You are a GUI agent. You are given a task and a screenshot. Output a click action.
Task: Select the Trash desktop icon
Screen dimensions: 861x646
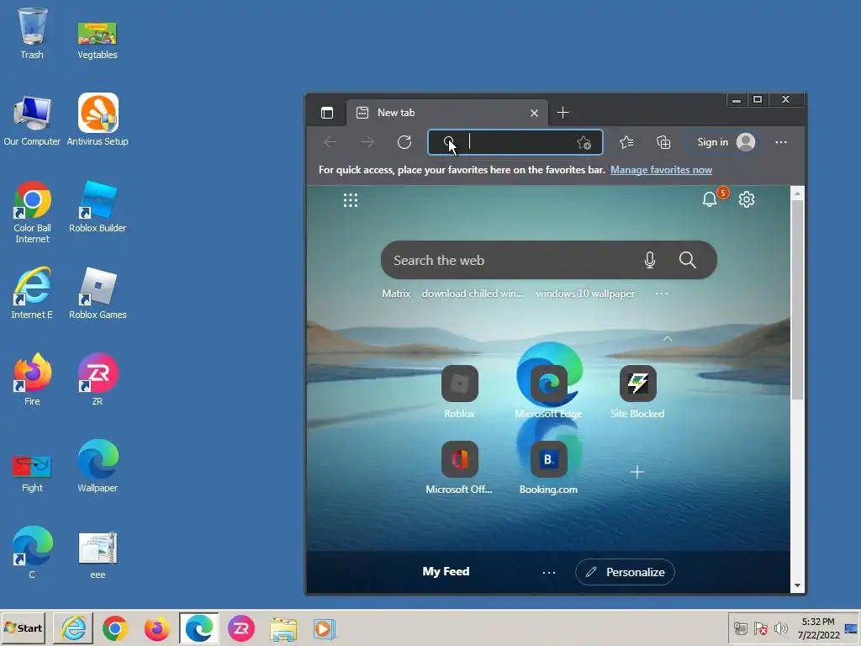click(32, 34)
